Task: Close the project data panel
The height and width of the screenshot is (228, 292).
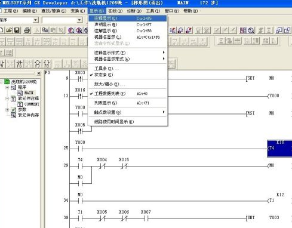Action: 39,73
